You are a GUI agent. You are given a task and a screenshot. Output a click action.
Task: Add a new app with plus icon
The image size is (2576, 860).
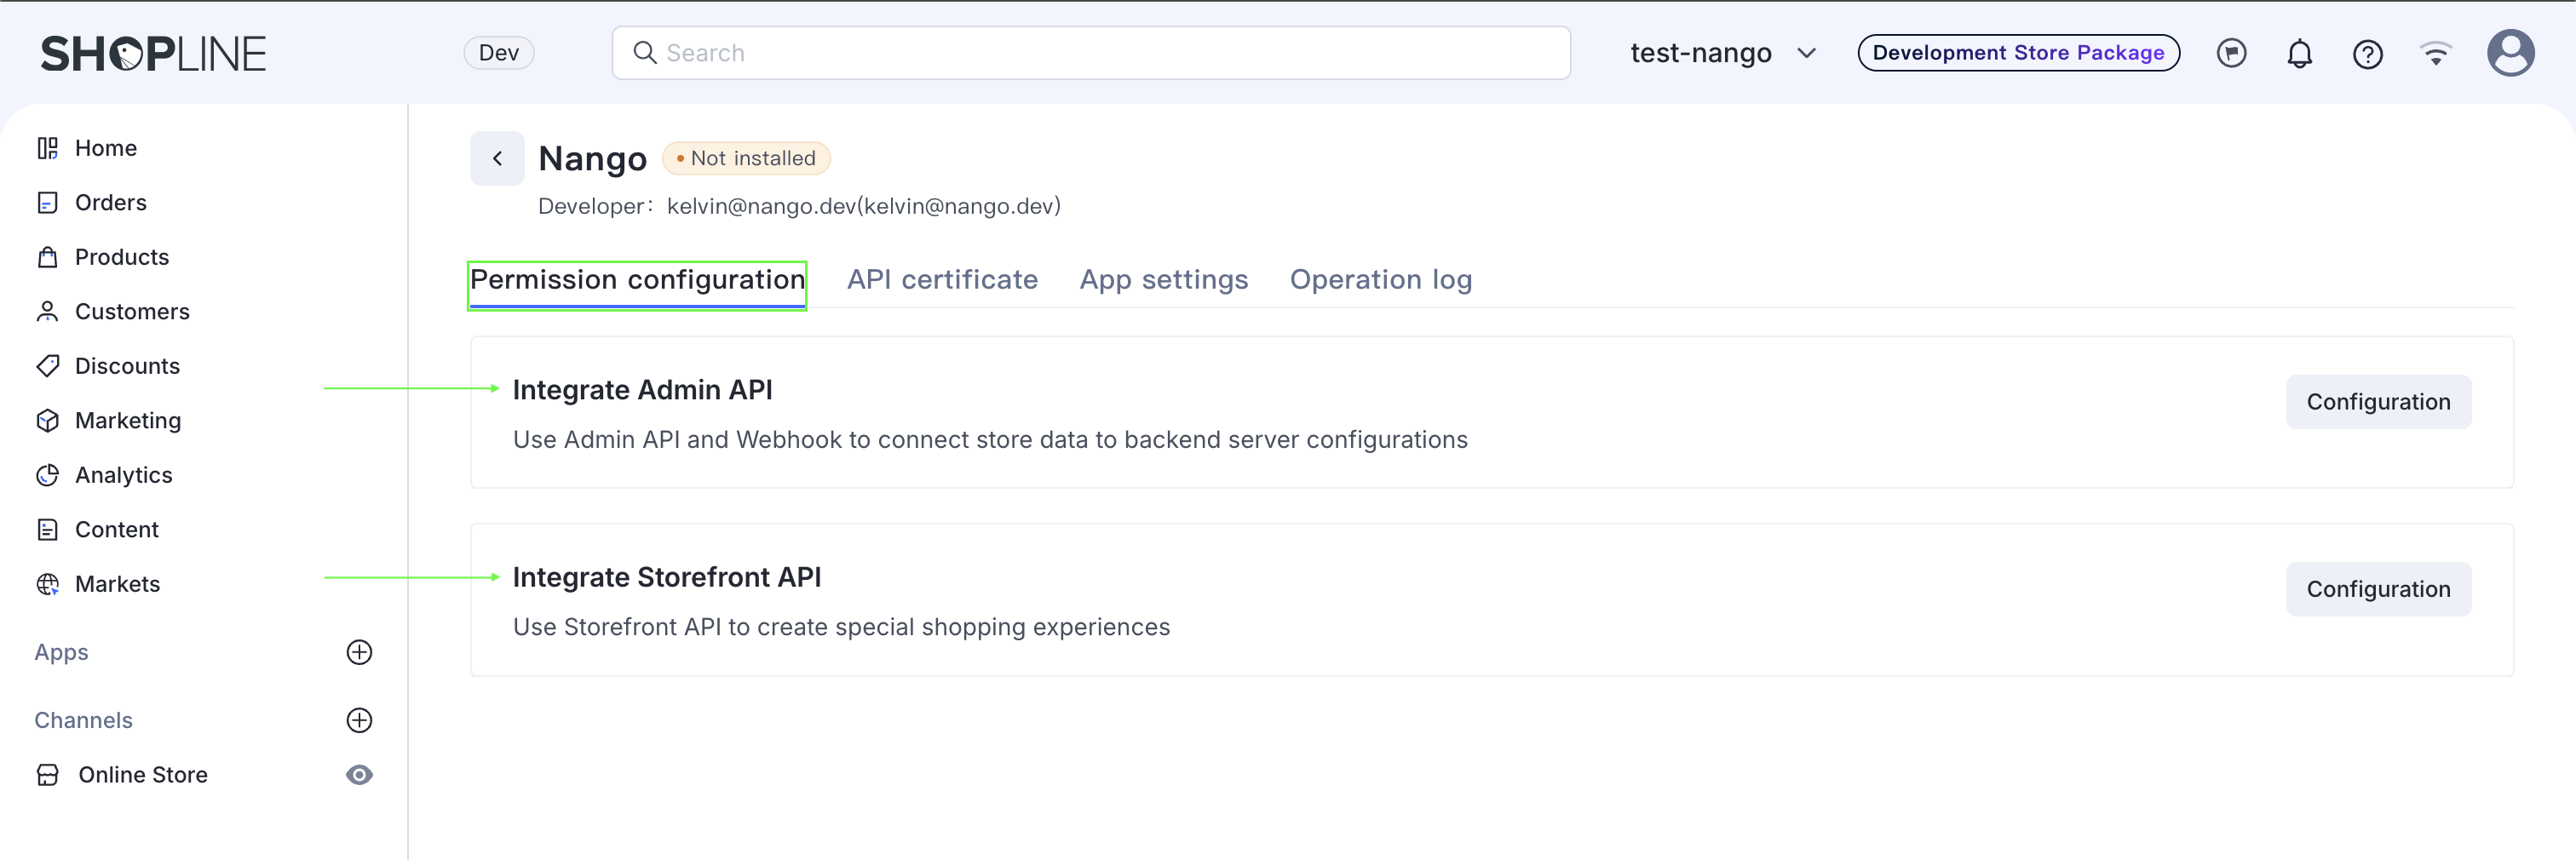click(359, 652)
